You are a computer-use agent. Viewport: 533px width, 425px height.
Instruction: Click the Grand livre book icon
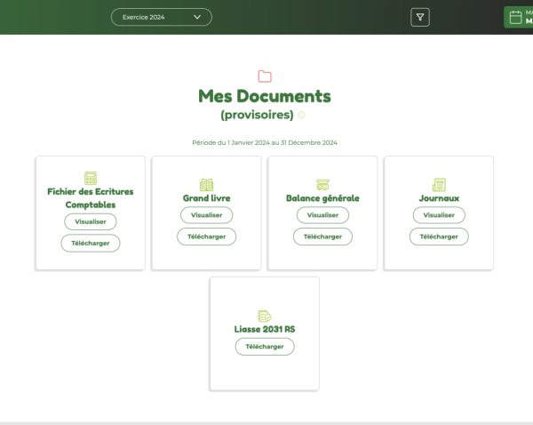coord(207,185)
